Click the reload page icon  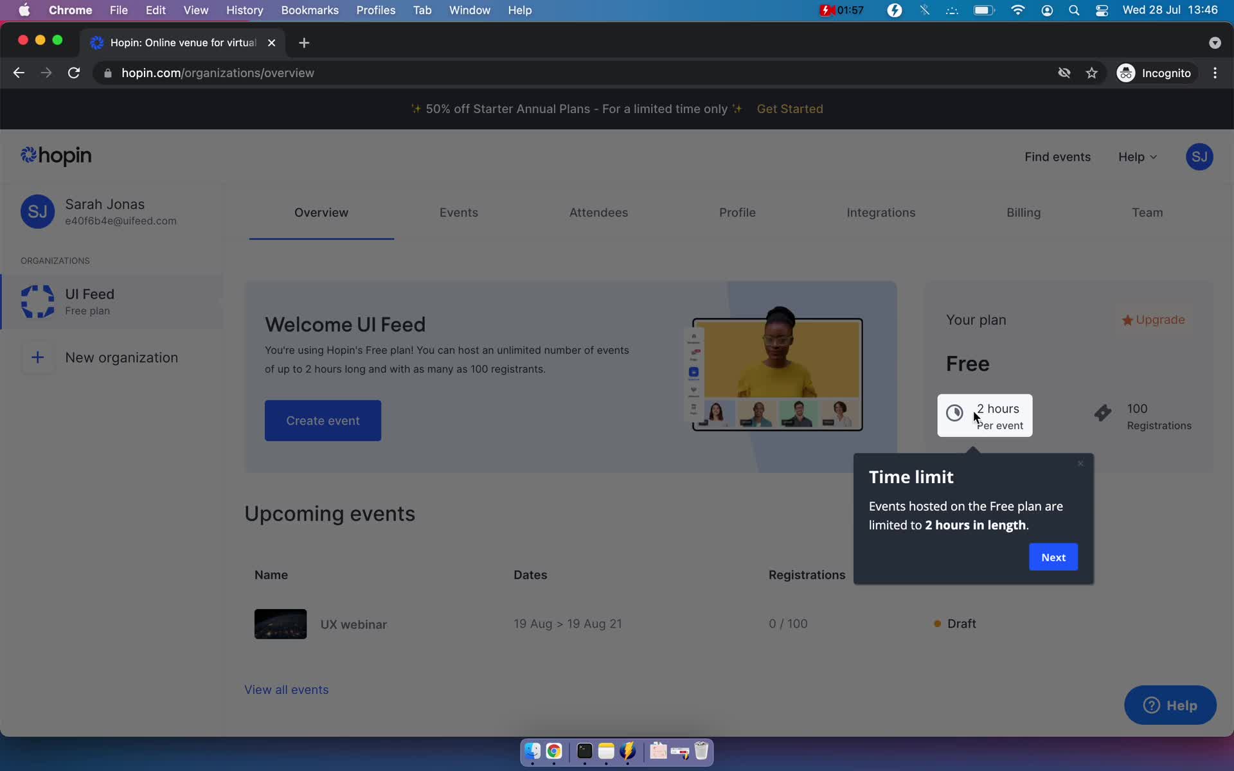pos(74,73)
